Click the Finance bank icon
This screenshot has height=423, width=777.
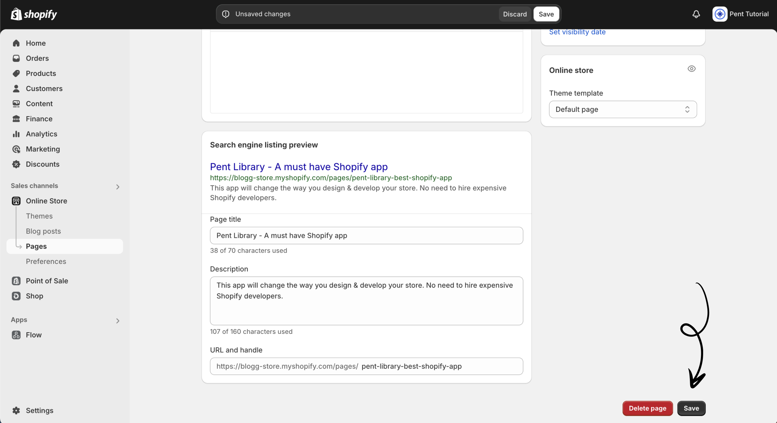(16, 119)
